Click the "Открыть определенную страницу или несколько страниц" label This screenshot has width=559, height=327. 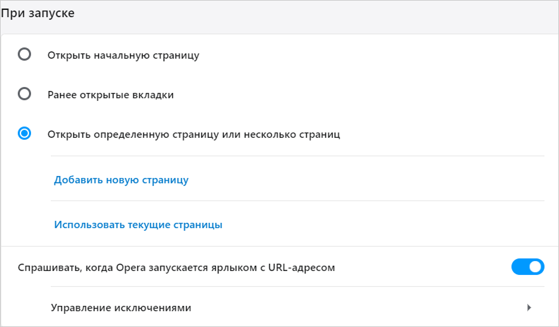click(193, 134)
